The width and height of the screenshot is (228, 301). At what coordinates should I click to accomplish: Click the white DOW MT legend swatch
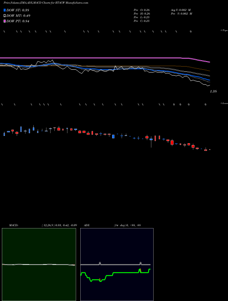[5, 16]
